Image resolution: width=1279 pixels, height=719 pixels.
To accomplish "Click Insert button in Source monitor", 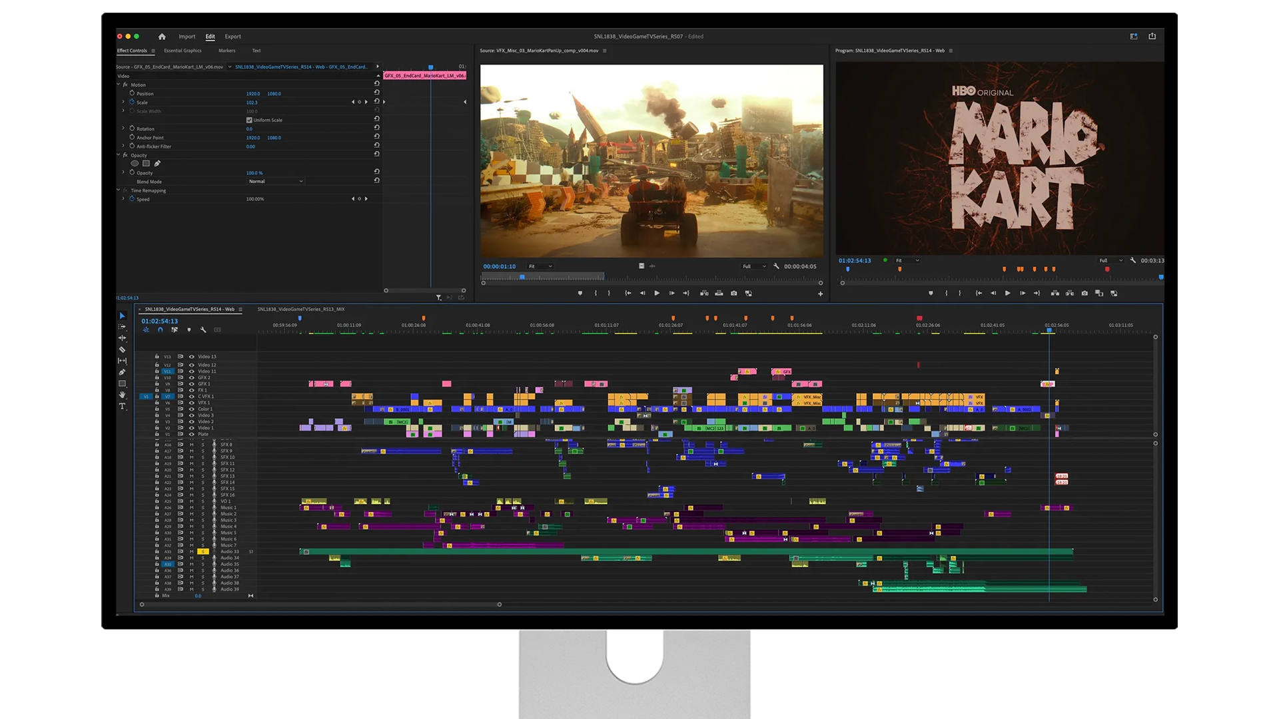I will (x=704, y=293).
